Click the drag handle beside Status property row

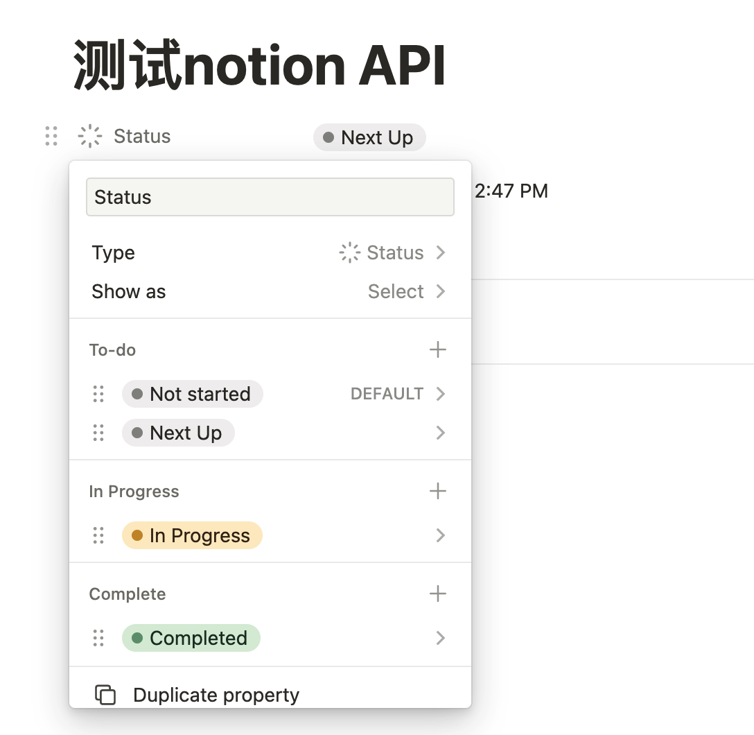click(51, 136)
